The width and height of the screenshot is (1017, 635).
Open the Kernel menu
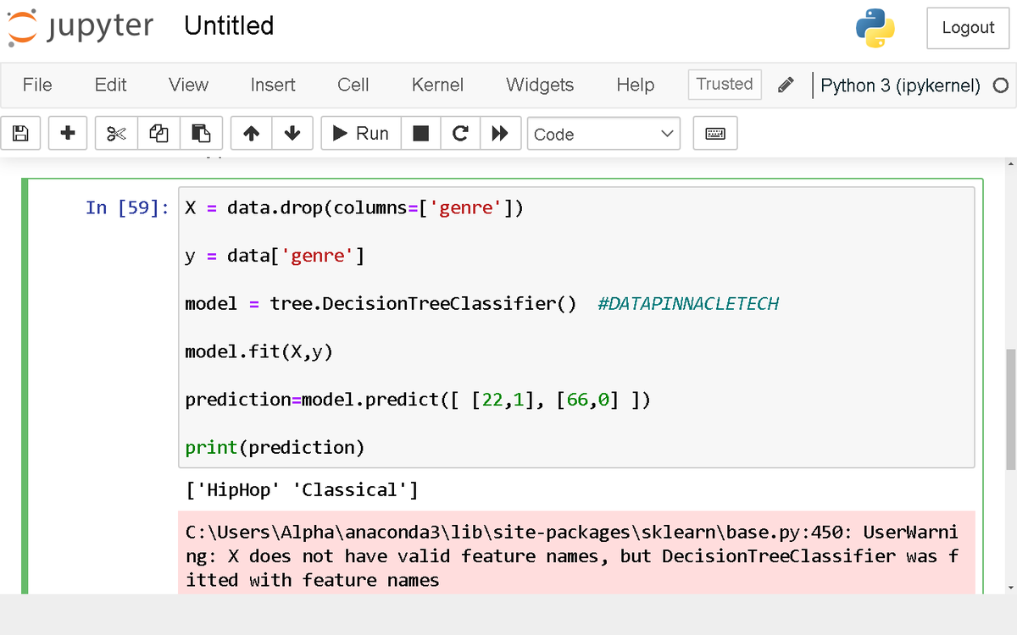pyautogui.click(x=437, y=85)
